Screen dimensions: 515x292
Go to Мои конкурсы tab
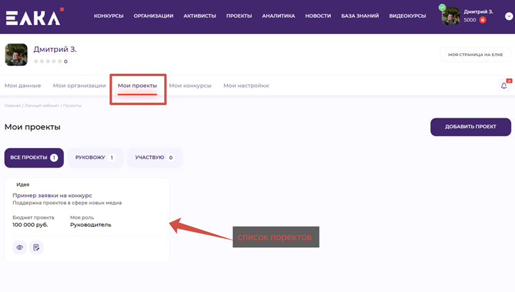tap(190, 86)
